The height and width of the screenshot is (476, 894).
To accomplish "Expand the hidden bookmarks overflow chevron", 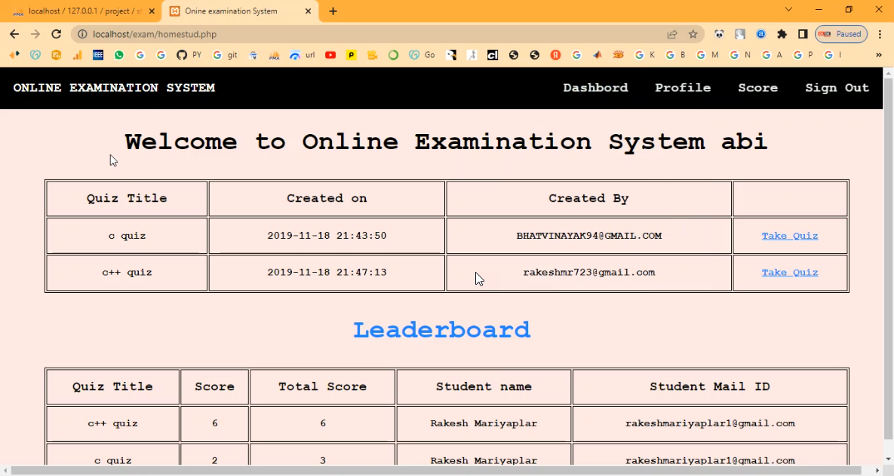I will coord(878,55).
